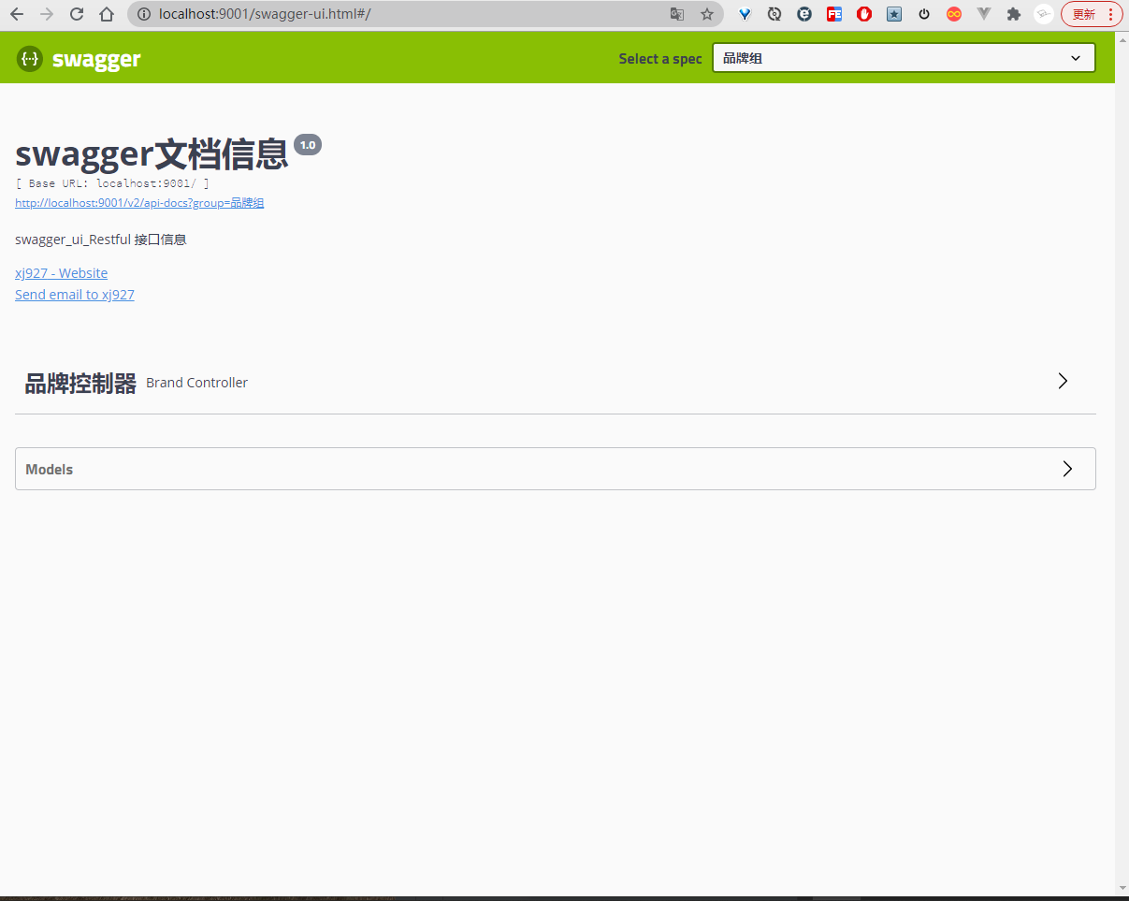Open the power button extension
This screenshot has height=901, width=1129.
pos(924,14)
